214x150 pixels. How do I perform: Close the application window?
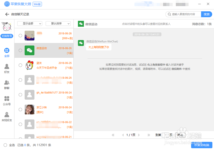click(208, 4)
